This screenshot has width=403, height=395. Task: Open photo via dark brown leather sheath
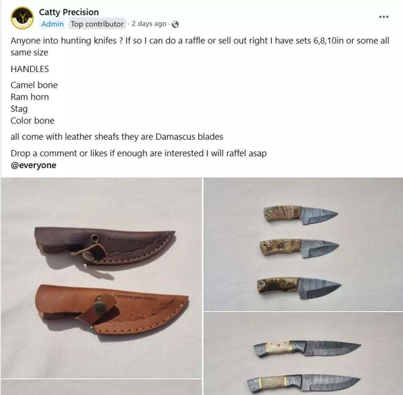click(x=105, y=246)
